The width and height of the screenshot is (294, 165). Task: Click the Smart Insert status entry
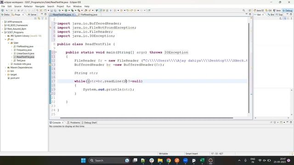pyautogui.click(x=192, y=154)
